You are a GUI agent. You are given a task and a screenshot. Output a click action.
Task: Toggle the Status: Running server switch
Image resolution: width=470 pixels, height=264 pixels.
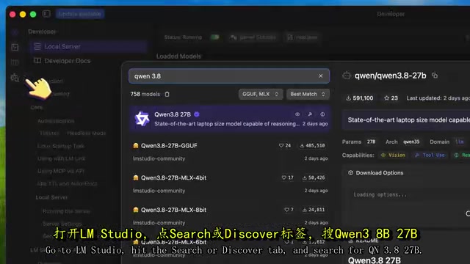(215, 37)
